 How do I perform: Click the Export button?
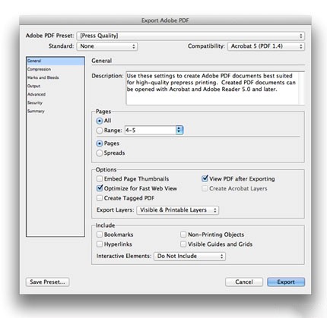click(286, 282)
